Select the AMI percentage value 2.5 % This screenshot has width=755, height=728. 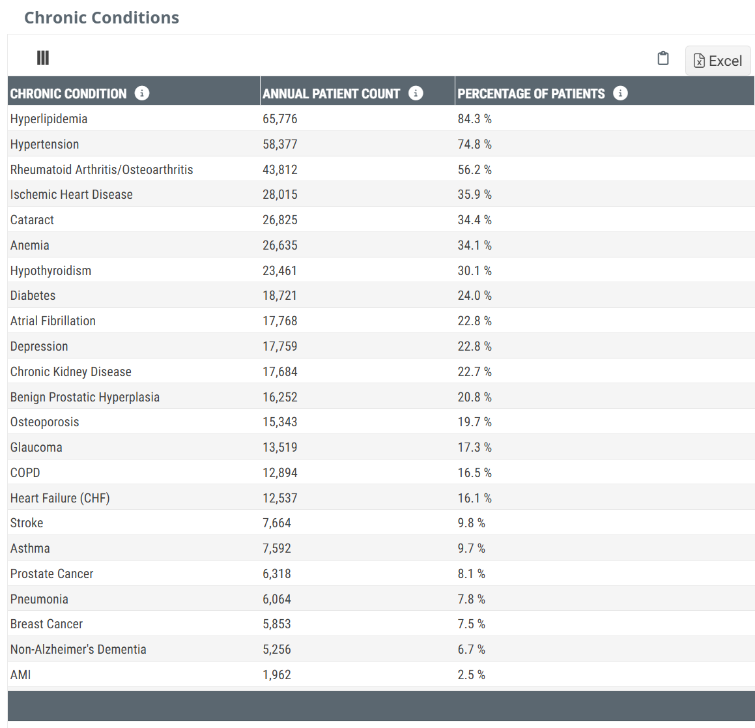(471, 675)
